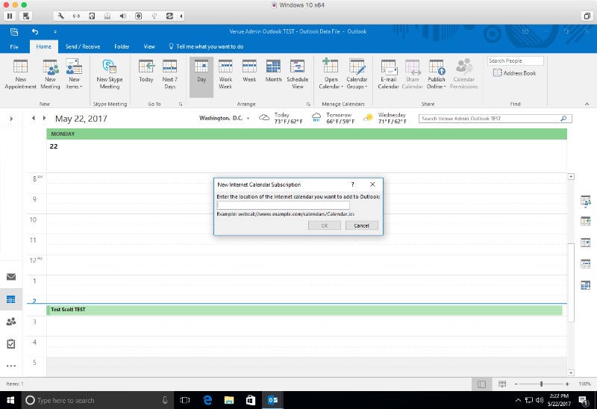Click Send/Receive All Folders quick access icon

pyautogui.click(x=14, y=31)
